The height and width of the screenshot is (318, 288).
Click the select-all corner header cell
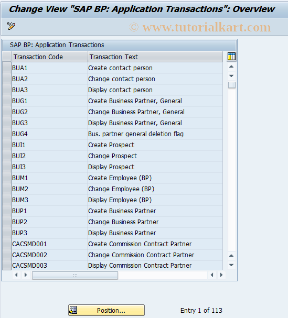pyautogui.click(x=7, y=57)
